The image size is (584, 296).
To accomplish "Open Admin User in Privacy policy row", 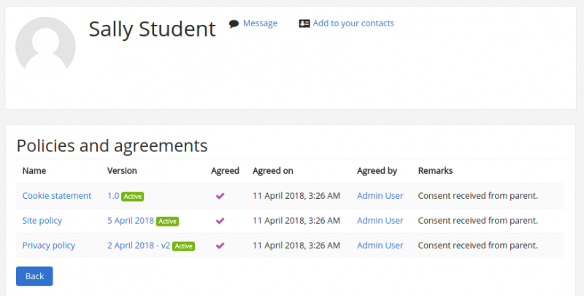I will [x=380, y=246].
